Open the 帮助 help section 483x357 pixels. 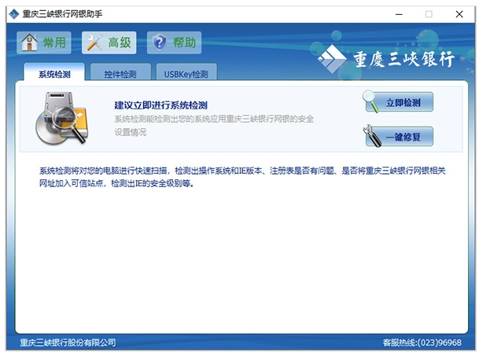coord(174,42)
